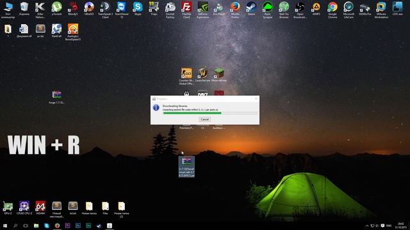Viewport: 410px width, 230px height.
Task: Select the Steam desktop shortcut
Action: pos(251,8)
